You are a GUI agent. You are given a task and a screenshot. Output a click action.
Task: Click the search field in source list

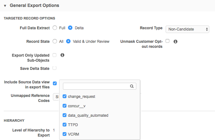(x=96, y=86)
